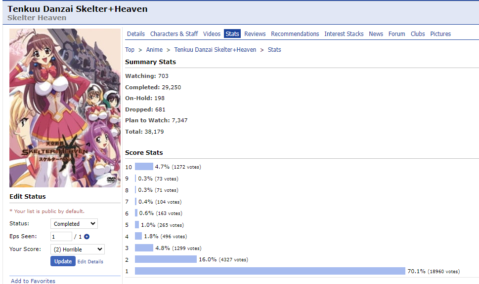Click the 'Skelter Heaven' subtitle text

click(37, 18)
